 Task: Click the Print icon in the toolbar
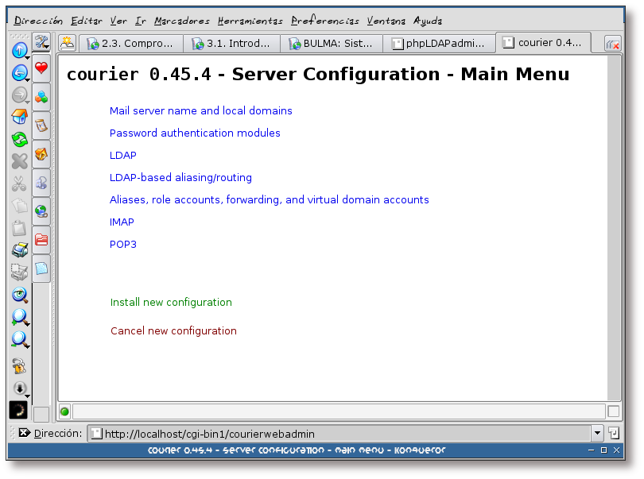point(19,250)
